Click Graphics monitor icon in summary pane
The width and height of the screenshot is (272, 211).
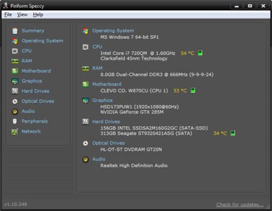pos(85,100)
